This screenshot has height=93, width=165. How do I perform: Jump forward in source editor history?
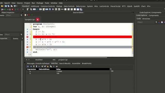coord(32,15)
